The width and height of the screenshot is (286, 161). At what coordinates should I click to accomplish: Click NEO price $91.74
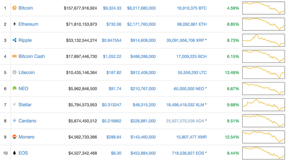pyautogui.click(x=115, y=89)
